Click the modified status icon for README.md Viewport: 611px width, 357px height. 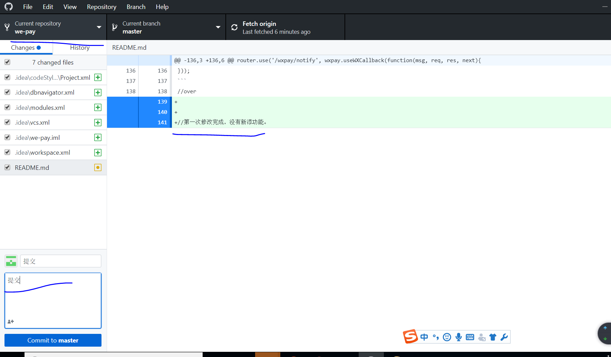[98, 167]
